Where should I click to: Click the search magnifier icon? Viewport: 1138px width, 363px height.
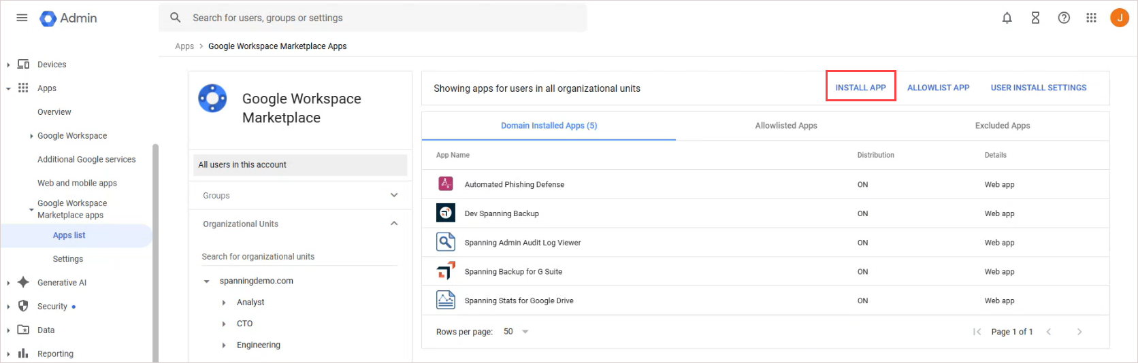[x=176, y=18]
